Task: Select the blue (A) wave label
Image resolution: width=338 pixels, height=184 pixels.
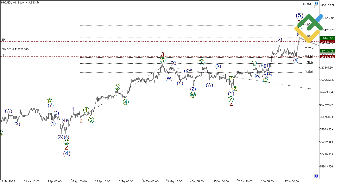Action: coord(257,75)
